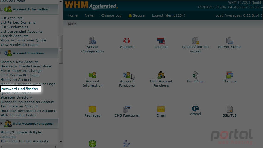Open the FrontPage icon
This screenshot has width=263, height=148.
[x=195, y=75]
